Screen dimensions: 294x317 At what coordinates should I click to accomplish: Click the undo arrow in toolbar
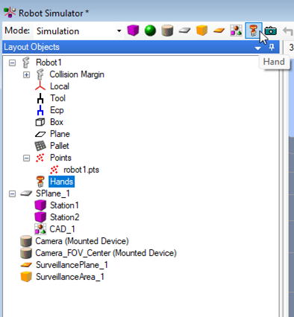[x=288, y=31]
